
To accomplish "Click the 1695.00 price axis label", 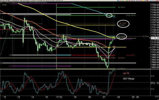I will (x=155, y=57).
